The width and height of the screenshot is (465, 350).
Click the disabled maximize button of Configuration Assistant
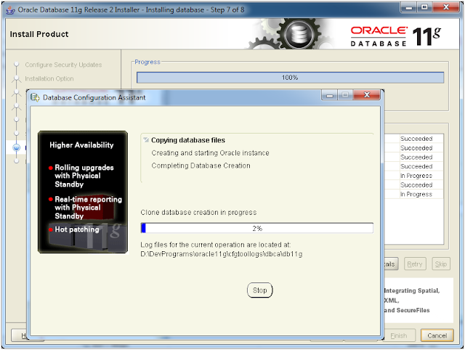(x=345, y=95)
